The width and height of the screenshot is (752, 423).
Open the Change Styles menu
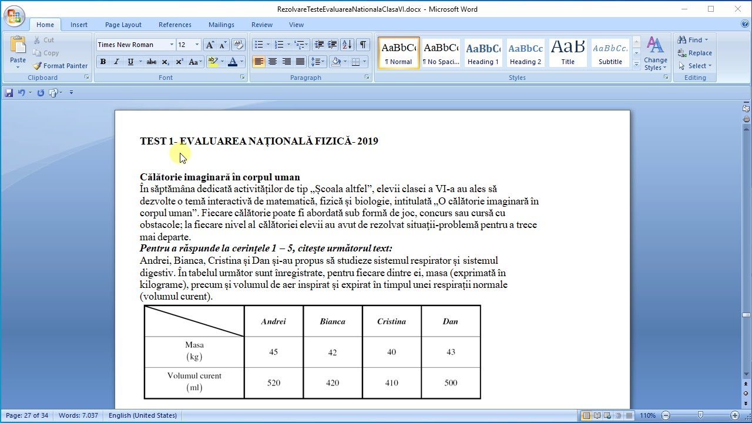655,54
